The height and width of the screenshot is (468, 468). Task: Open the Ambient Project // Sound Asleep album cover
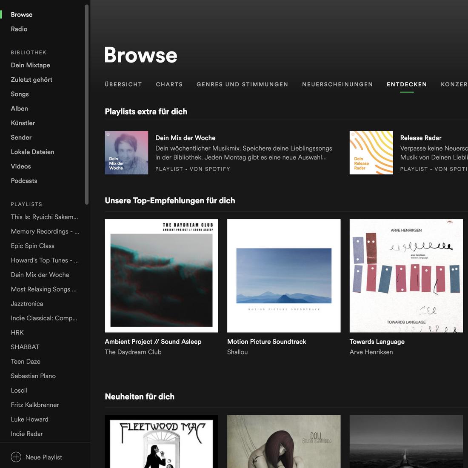(162, 276)
